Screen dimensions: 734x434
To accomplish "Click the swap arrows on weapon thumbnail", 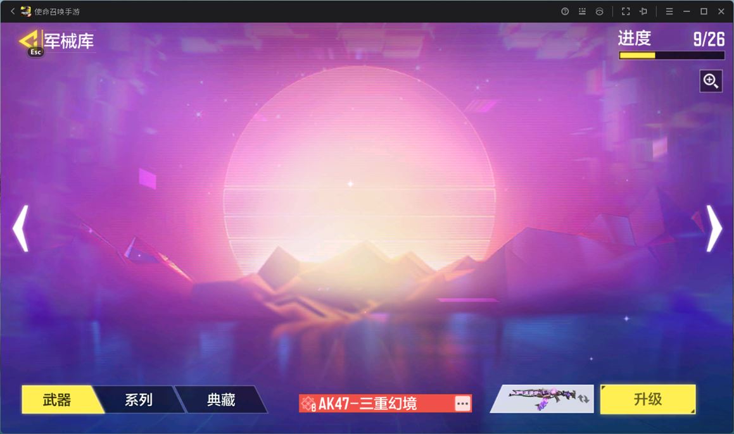I will coord(583,399).
